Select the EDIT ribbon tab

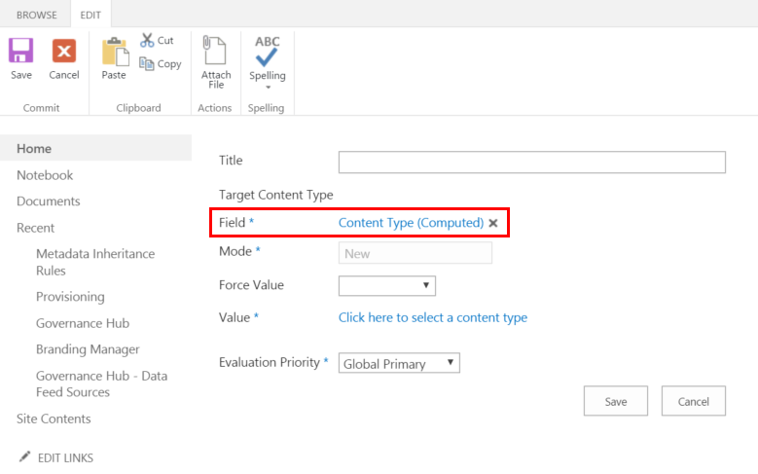92,15
